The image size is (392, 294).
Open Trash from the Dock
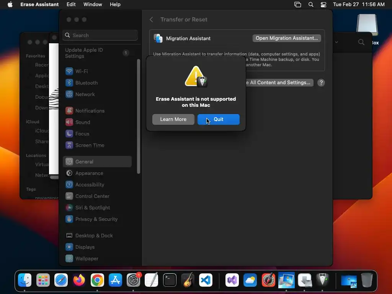(367, 280)
